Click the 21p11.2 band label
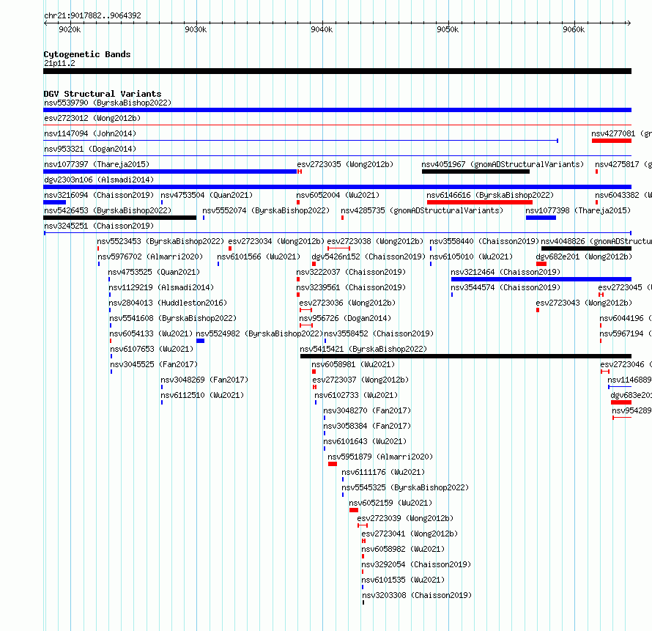Image resolution: width=652 pixels, height=631 pixels. (59, 63)
